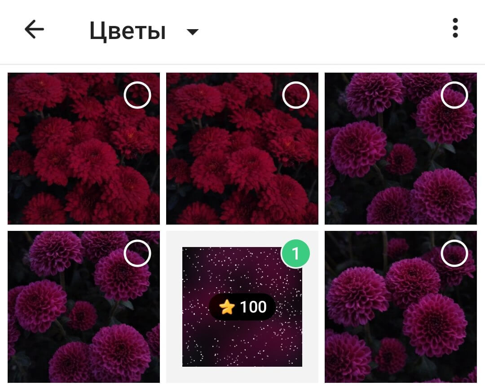
Task: Tap the Цветы album title
Action: (128, 31)
